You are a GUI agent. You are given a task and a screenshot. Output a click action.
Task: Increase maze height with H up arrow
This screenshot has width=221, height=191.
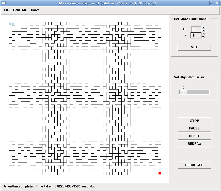(x=203, y=28)
